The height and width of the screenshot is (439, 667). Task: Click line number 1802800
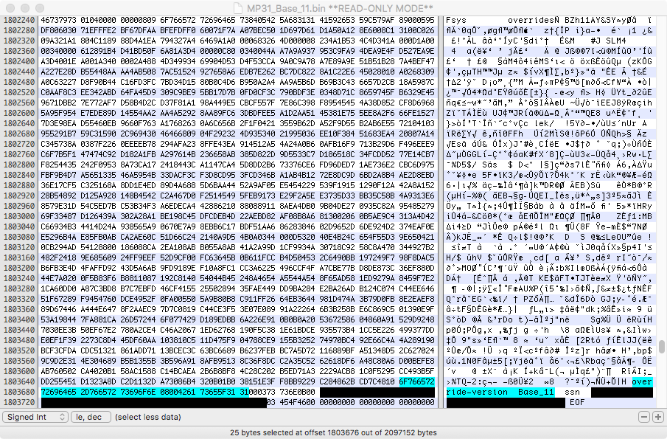click(x=19, y=165)
